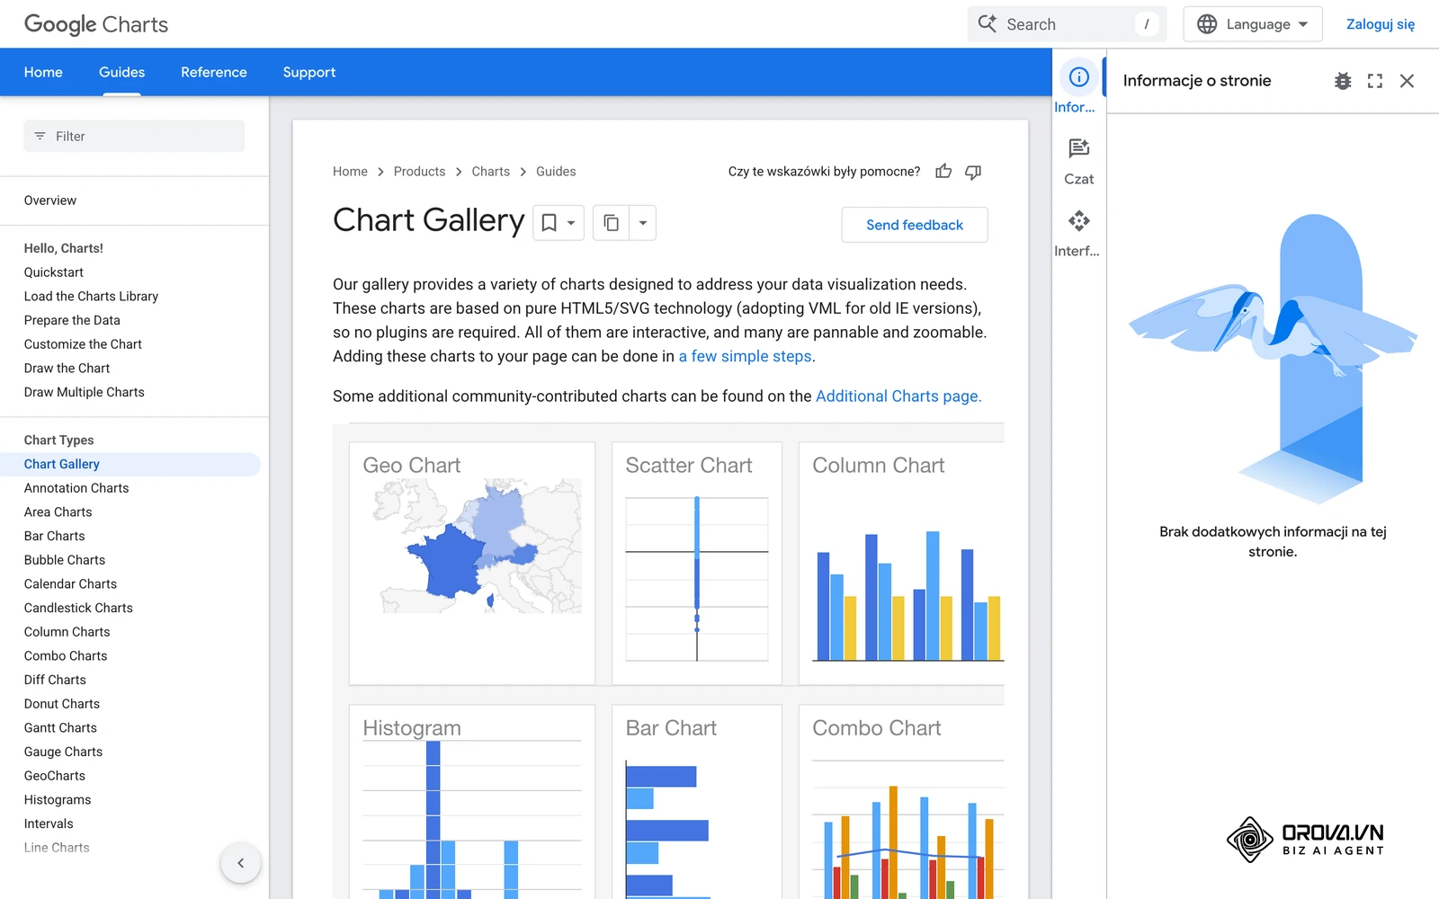Open the Bar Chart thumbnail
The height and width of the screenshot is (899, 1439).
click(x=697, y=802)
